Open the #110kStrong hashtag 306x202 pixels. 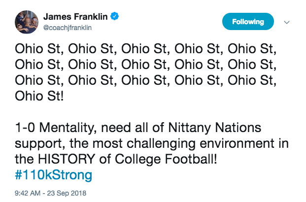[x=53, y=174]
